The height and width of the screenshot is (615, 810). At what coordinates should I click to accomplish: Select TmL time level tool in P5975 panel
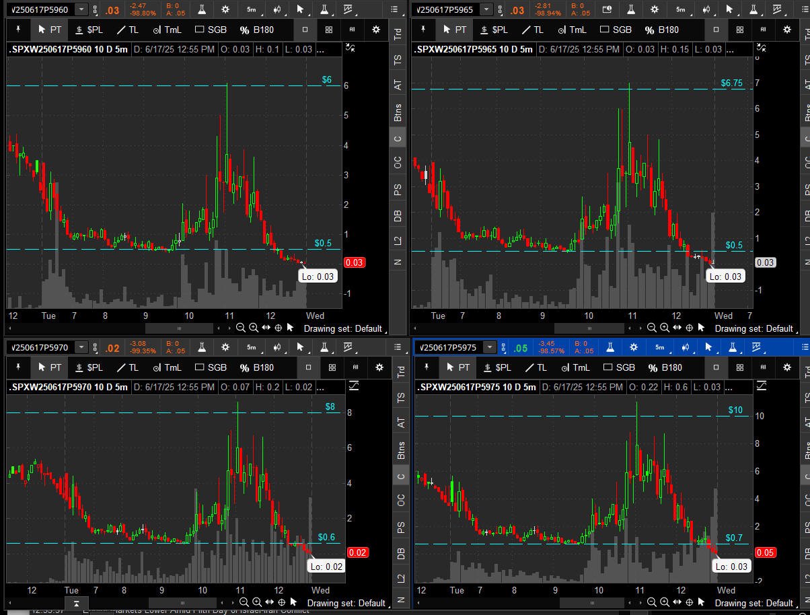(x=575, y=367)
